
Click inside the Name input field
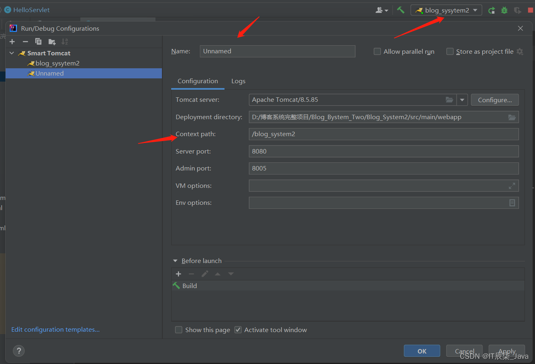[x=277, y=51]
